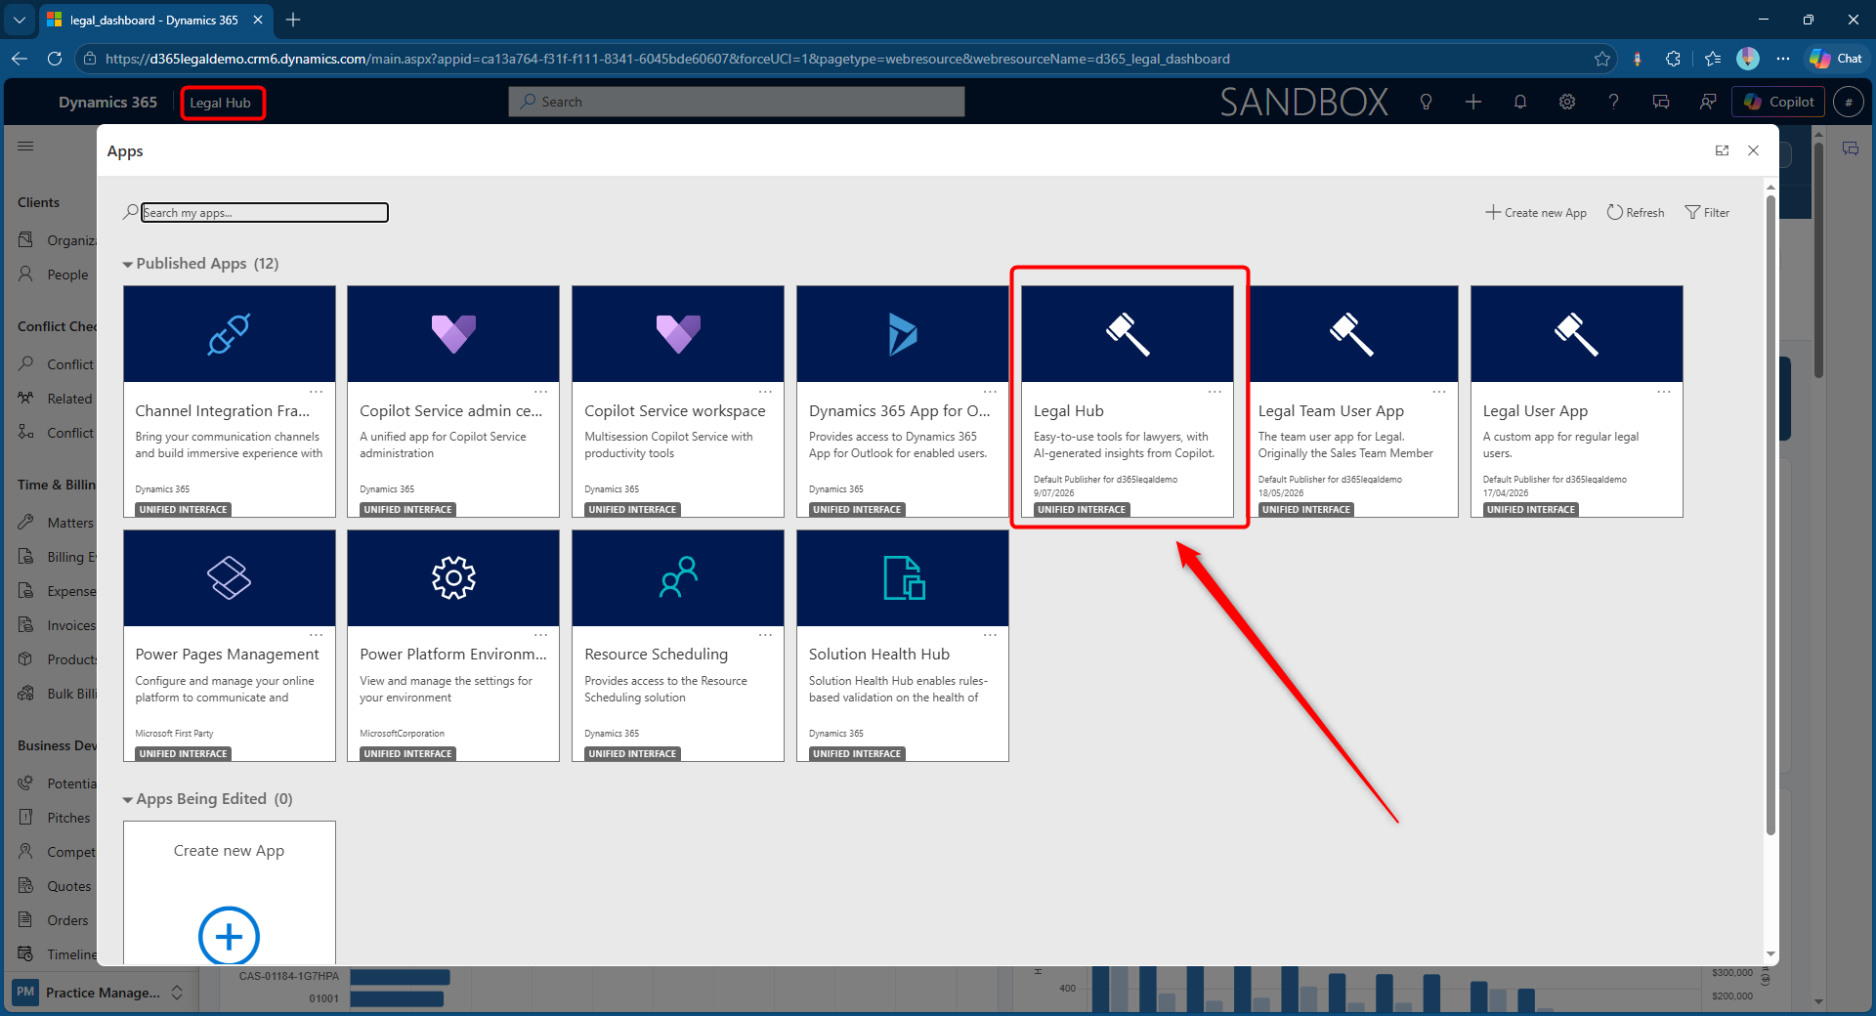
Task: Open more options for Channel Integration tile
Action: (316, 392)
